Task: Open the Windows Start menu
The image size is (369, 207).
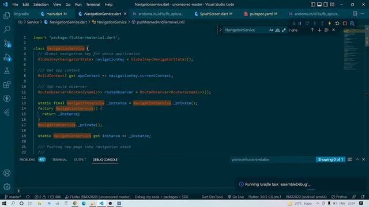Action: pos(4,203)
